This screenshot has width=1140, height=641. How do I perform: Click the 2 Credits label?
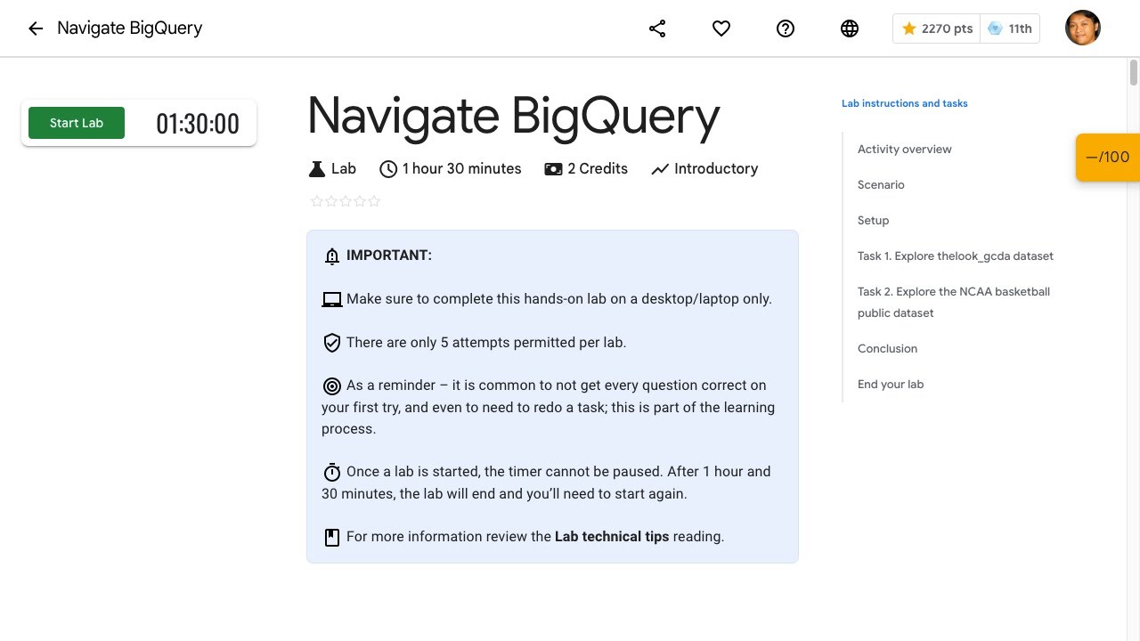tap(598, 168)
